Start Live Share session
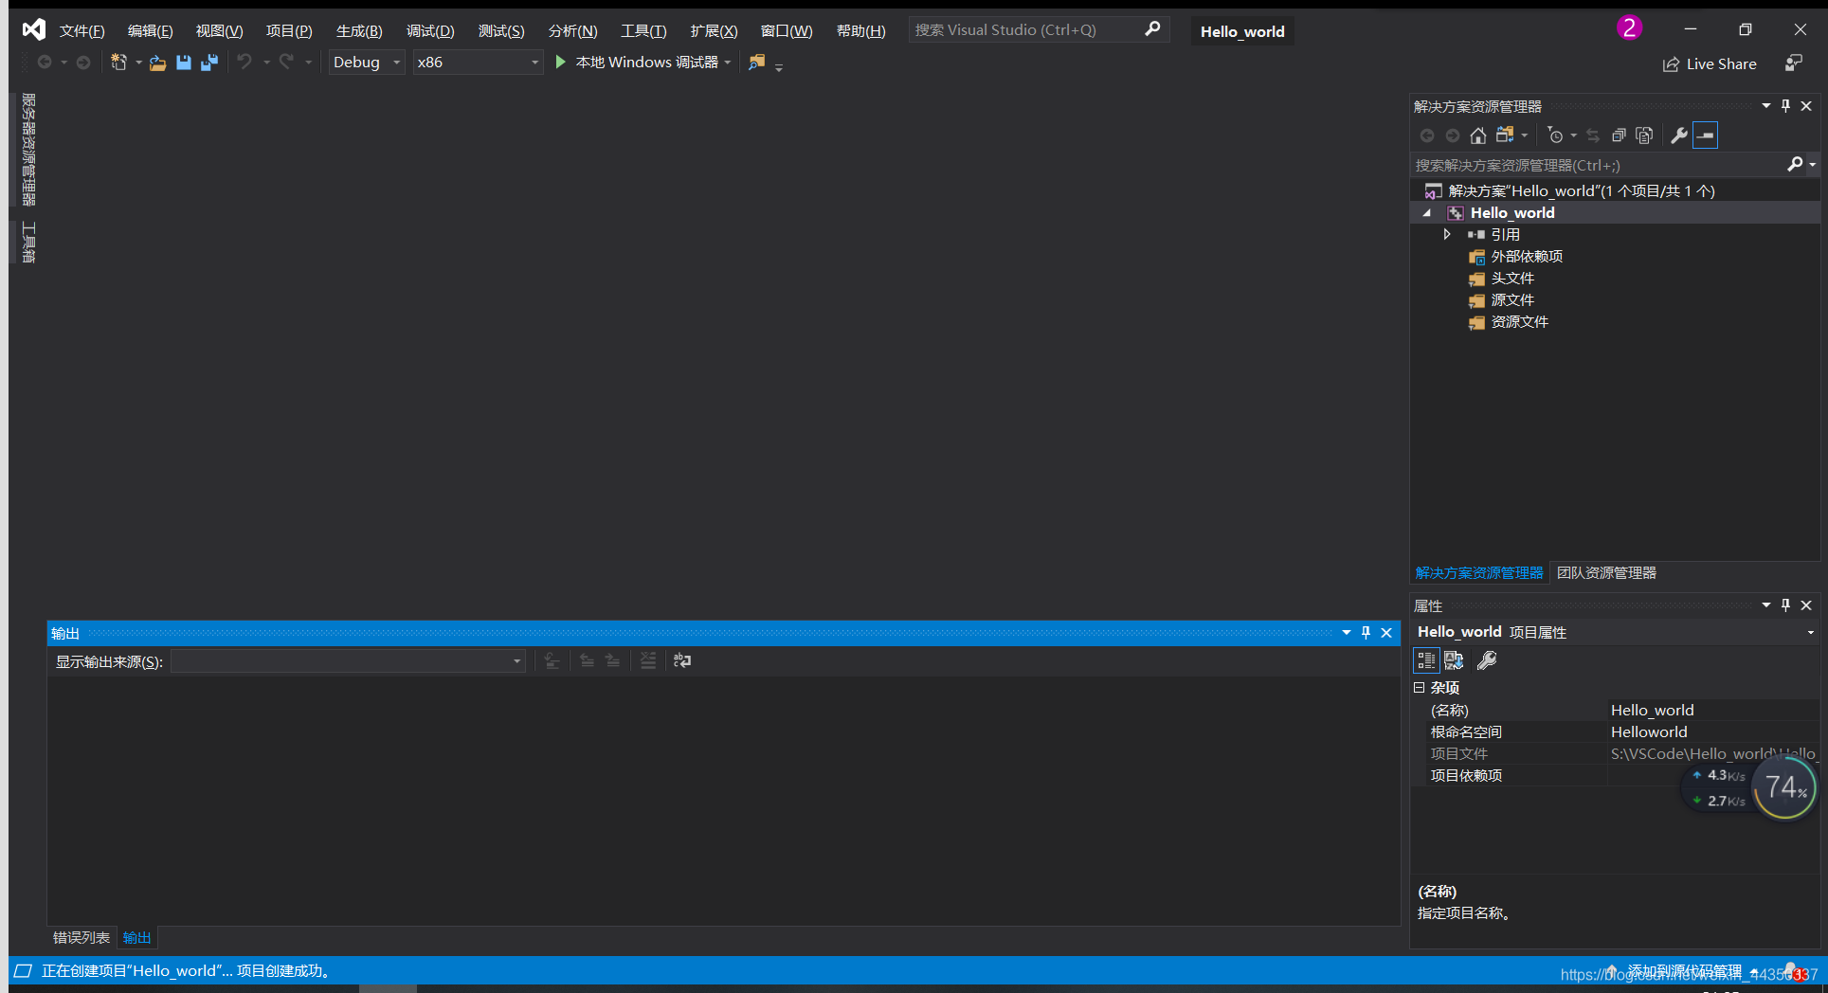The height and width of the screenshot is (993, 1828). (1710, 63)
